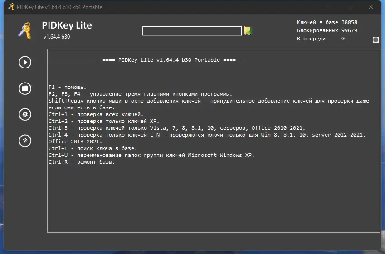Open help via question mark icon
The image size is (385, 254).
click(25, 141)
